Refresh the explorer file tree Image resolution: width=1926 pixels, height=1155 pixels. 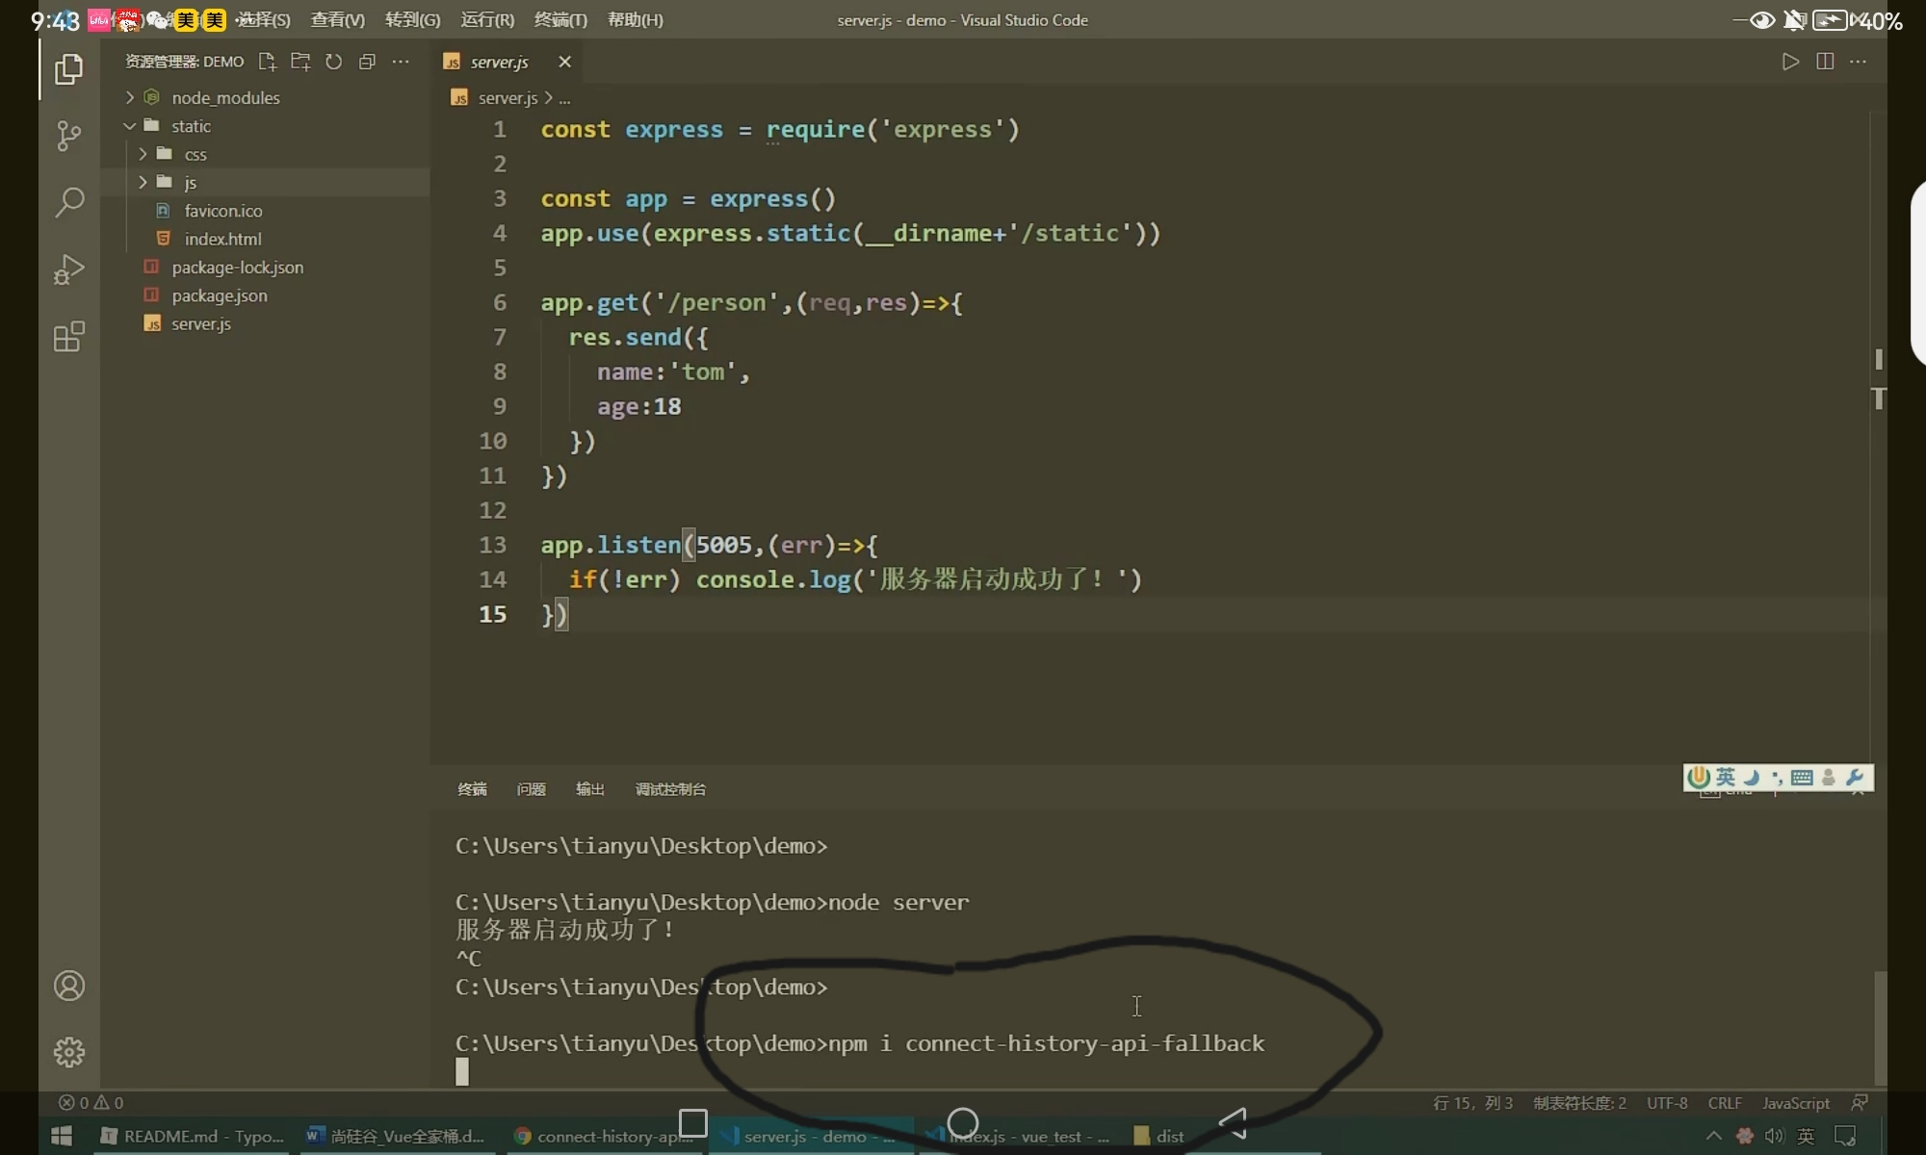pyautogui.click(x=333, y=62)
